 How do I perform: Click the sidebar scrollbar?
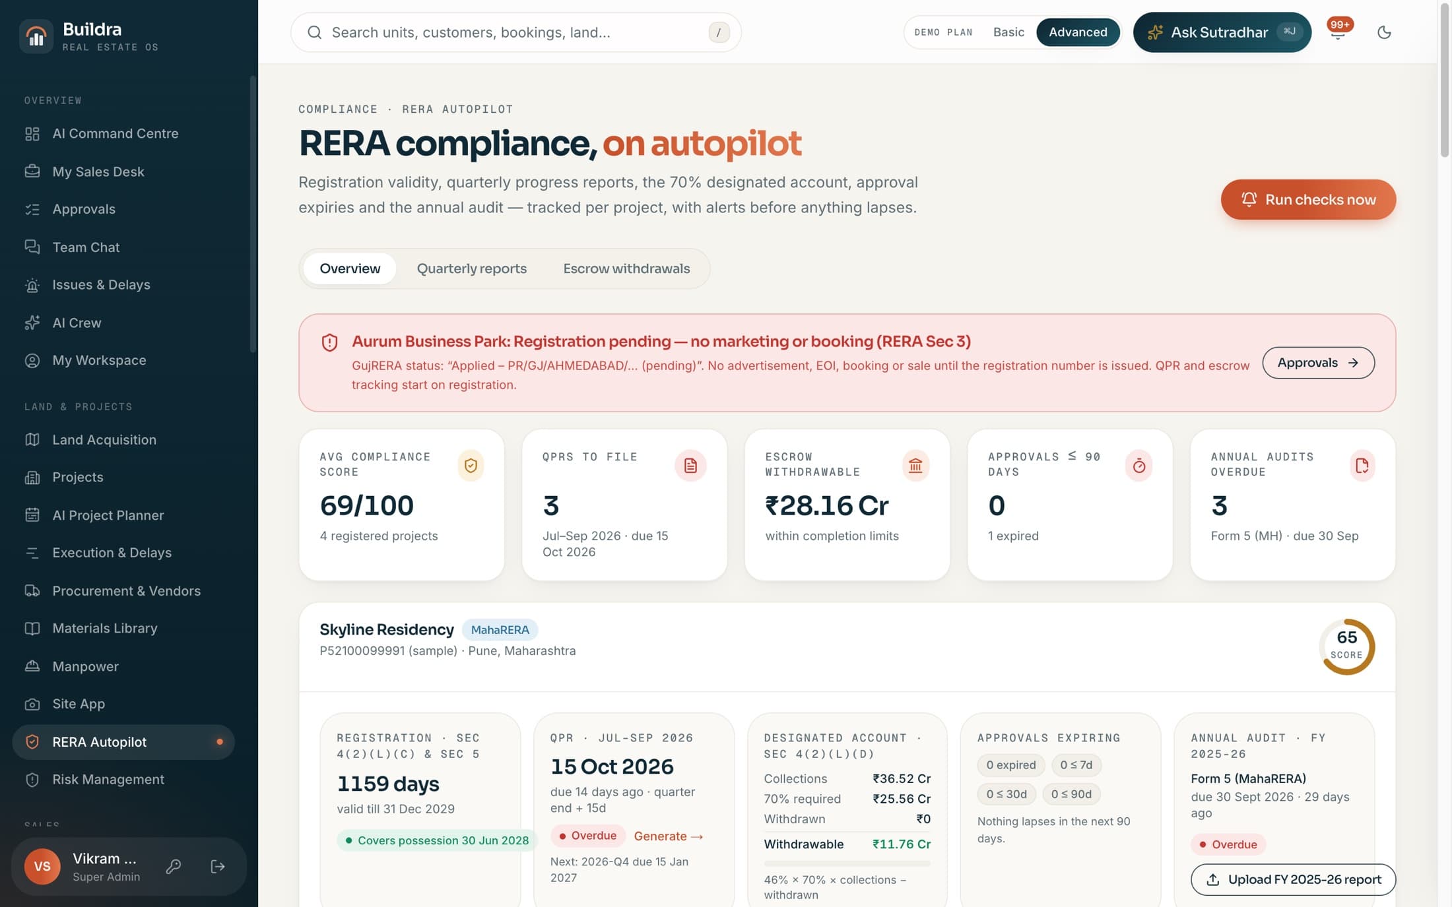click(253, 214)
